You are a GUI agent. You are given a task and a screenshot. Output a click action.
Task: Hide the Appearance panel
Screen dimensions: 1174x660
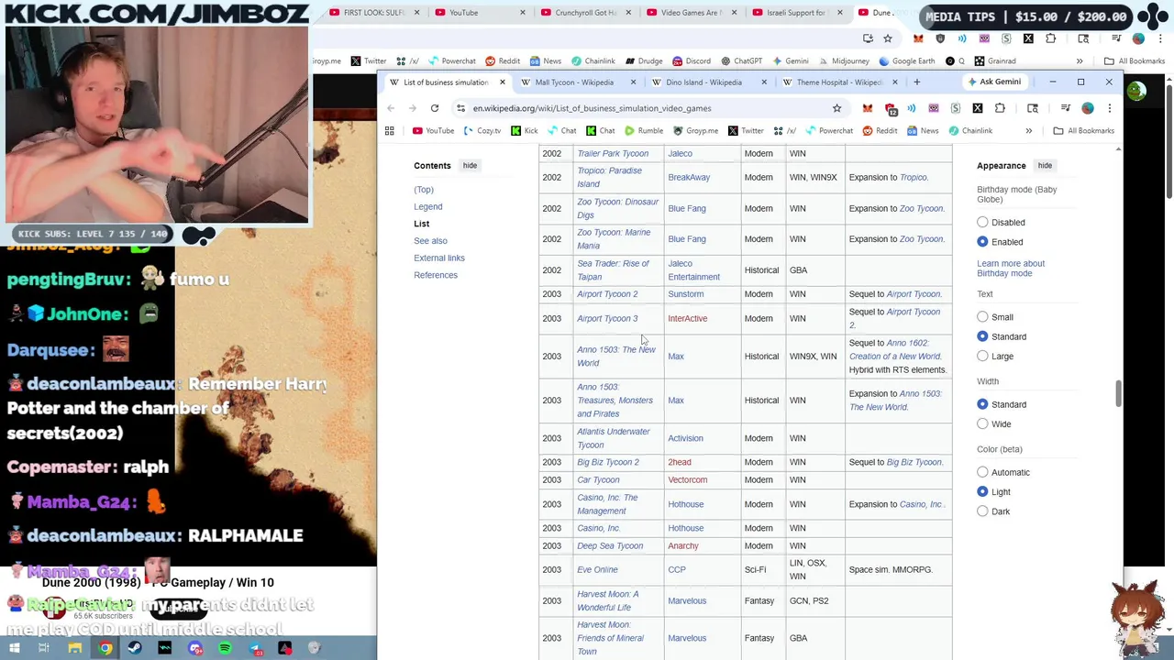point(1045,166)
